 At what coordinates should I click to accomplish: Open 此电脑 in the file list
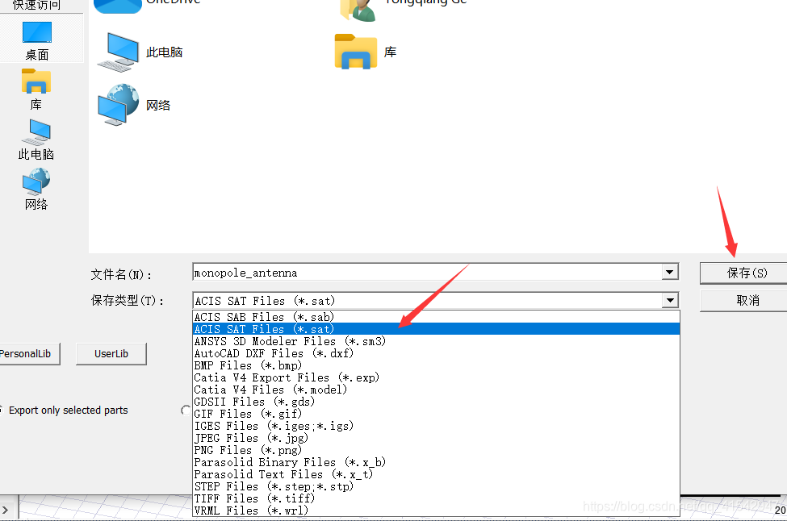[140, 52]
